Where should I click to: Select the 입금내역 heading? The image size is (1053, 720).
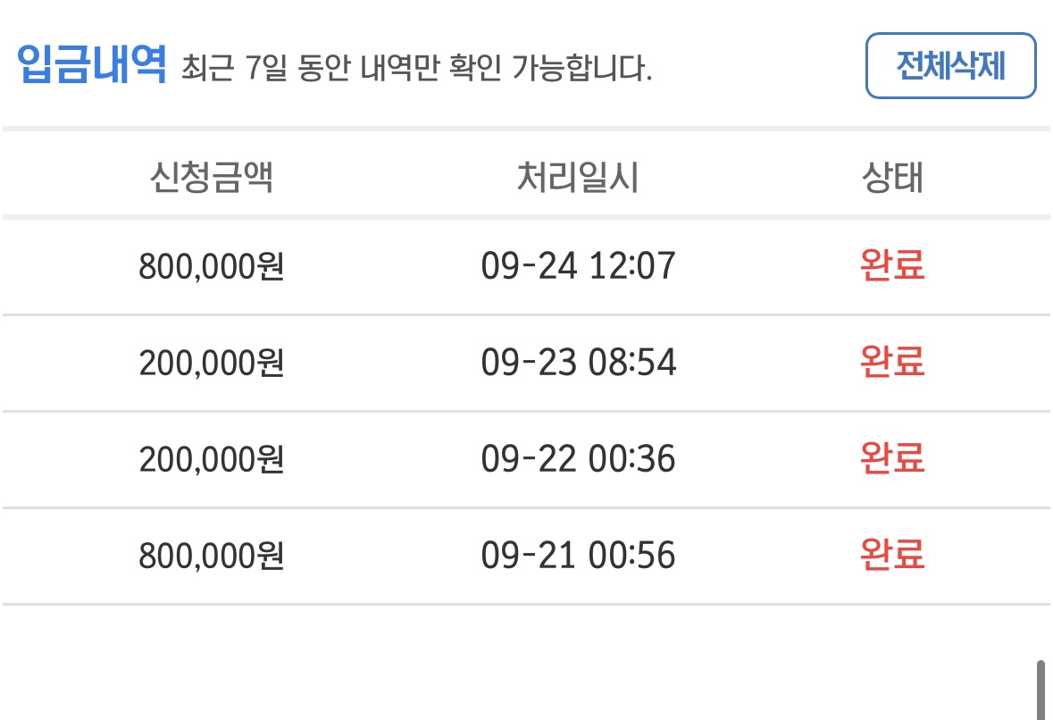tap(91, 65)
